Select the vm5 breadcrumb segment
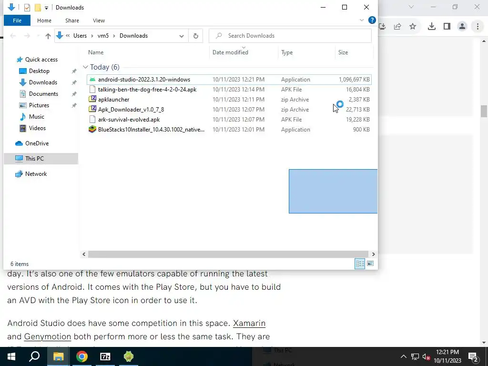Image resolution: width=488 pixels, height=366 pixels. tap(103, 36)
